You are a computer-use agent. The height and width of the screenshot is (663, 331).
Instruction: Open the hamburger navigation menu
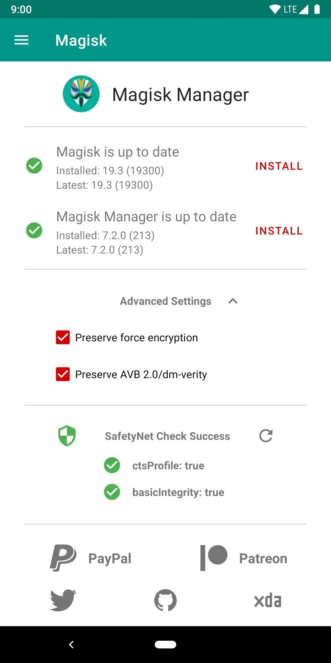21,40
